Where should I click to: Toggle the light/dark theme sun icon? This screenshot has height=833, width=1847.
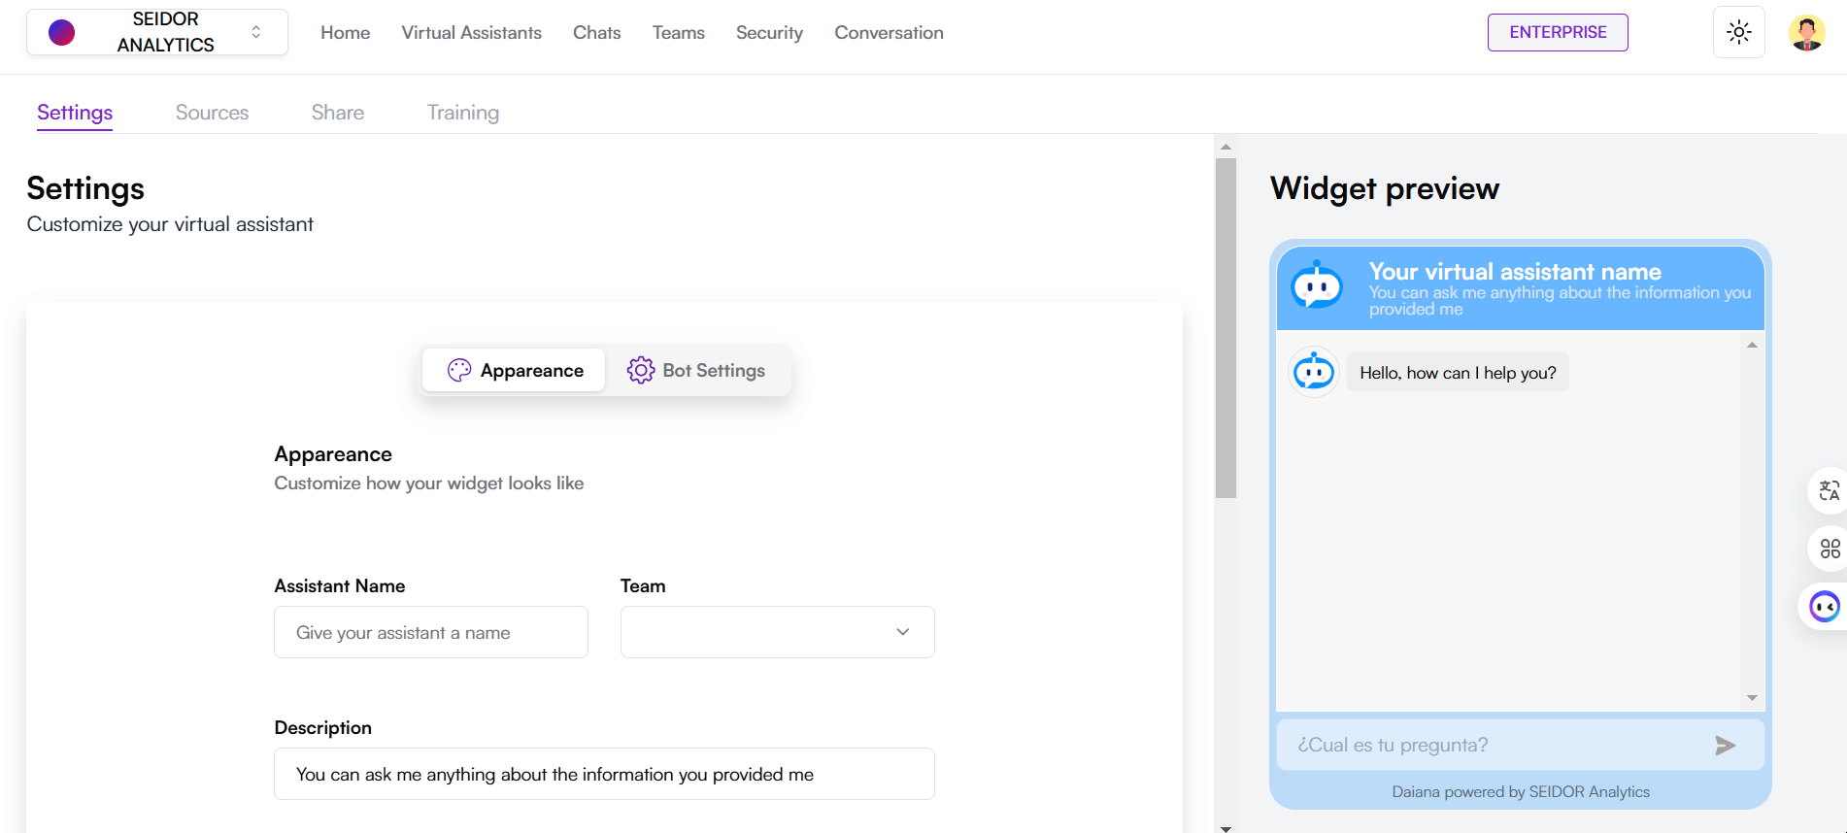(x=1738, y=32)
